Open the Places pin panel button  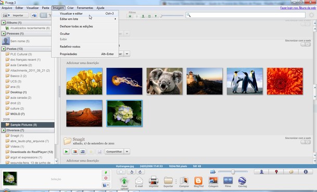[x=276, y=172]
